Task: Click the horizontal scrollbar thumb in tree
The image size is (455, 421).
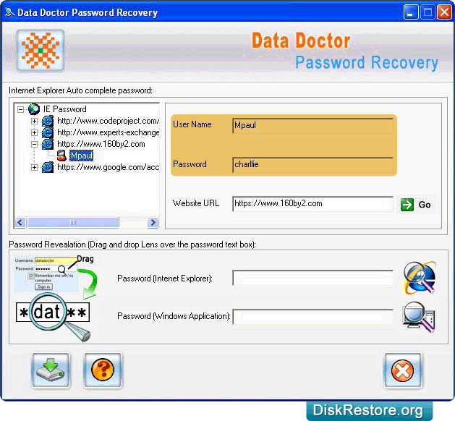Action: (x=73, y=223)
